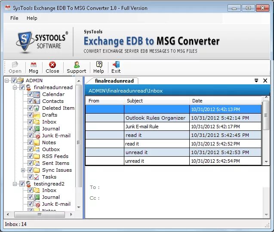Select testingread2's Junk E-mail folder
Viewport: 274px width, 232px height.
pyautogui.click(x=56, y=204)
